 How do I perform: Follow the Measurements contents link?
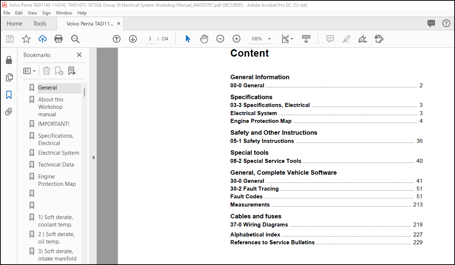coord(326,205)
